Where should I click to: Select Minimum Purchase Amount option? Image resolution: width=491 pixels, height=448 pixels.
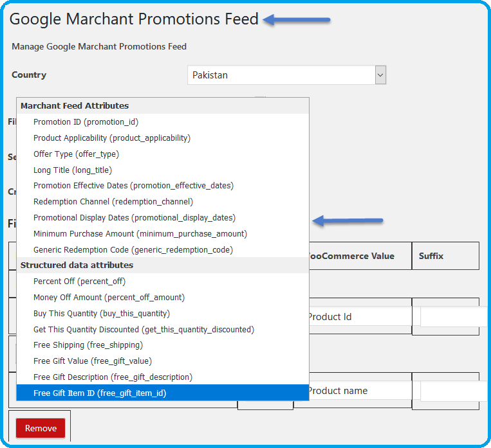pos(163,234)
